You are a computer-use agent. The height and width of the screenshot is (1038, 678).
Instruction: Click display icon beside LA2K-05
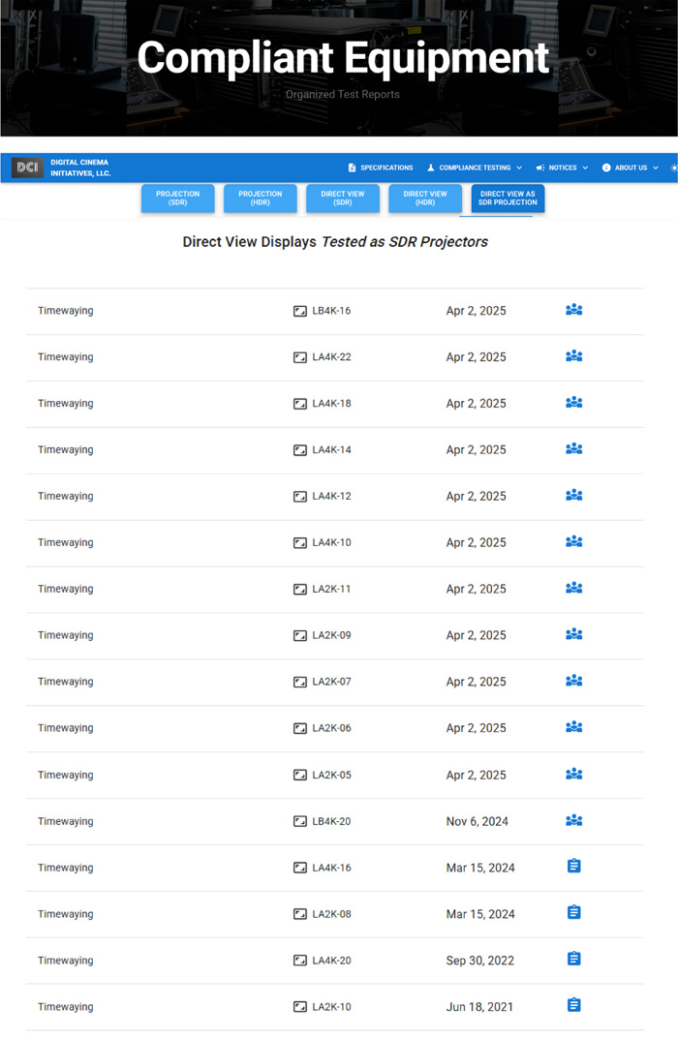pyautogui.click(x=300, y=775)
